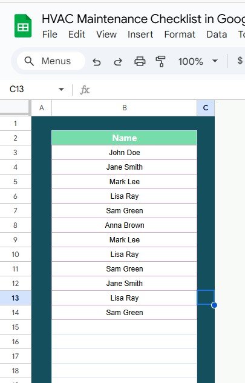Open the Insert menu
The width and height of the screenshot is (245, 383).
tap(140, 35)
